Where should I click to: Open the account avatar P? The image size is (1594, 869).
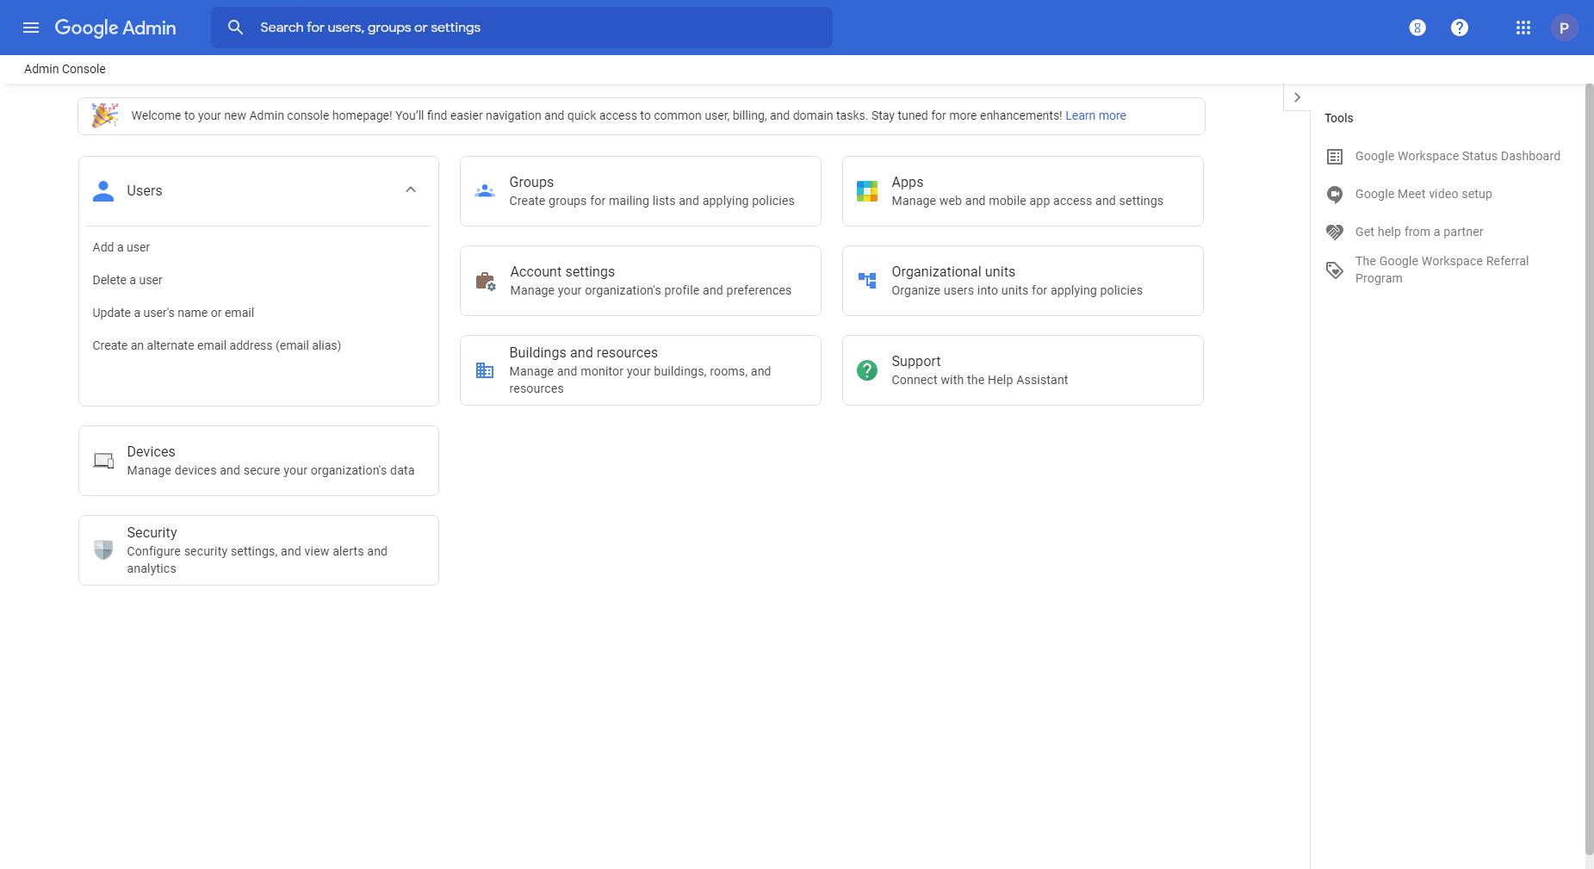click(1565, 28)
